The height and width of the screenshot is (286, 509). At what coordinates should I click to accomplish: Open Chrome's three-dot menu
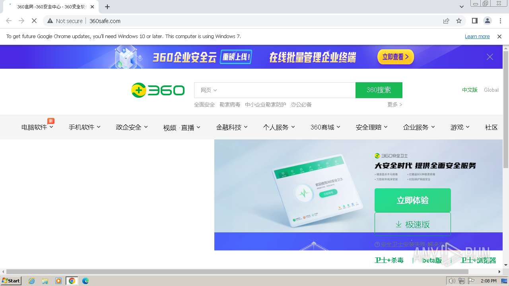500,21
